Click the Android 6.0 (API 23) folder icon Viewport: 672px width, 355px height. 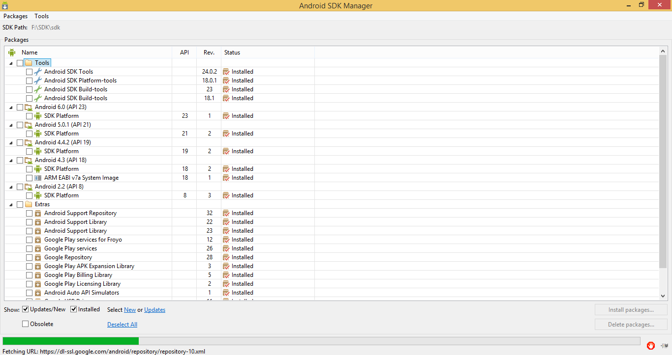[29, 107]
